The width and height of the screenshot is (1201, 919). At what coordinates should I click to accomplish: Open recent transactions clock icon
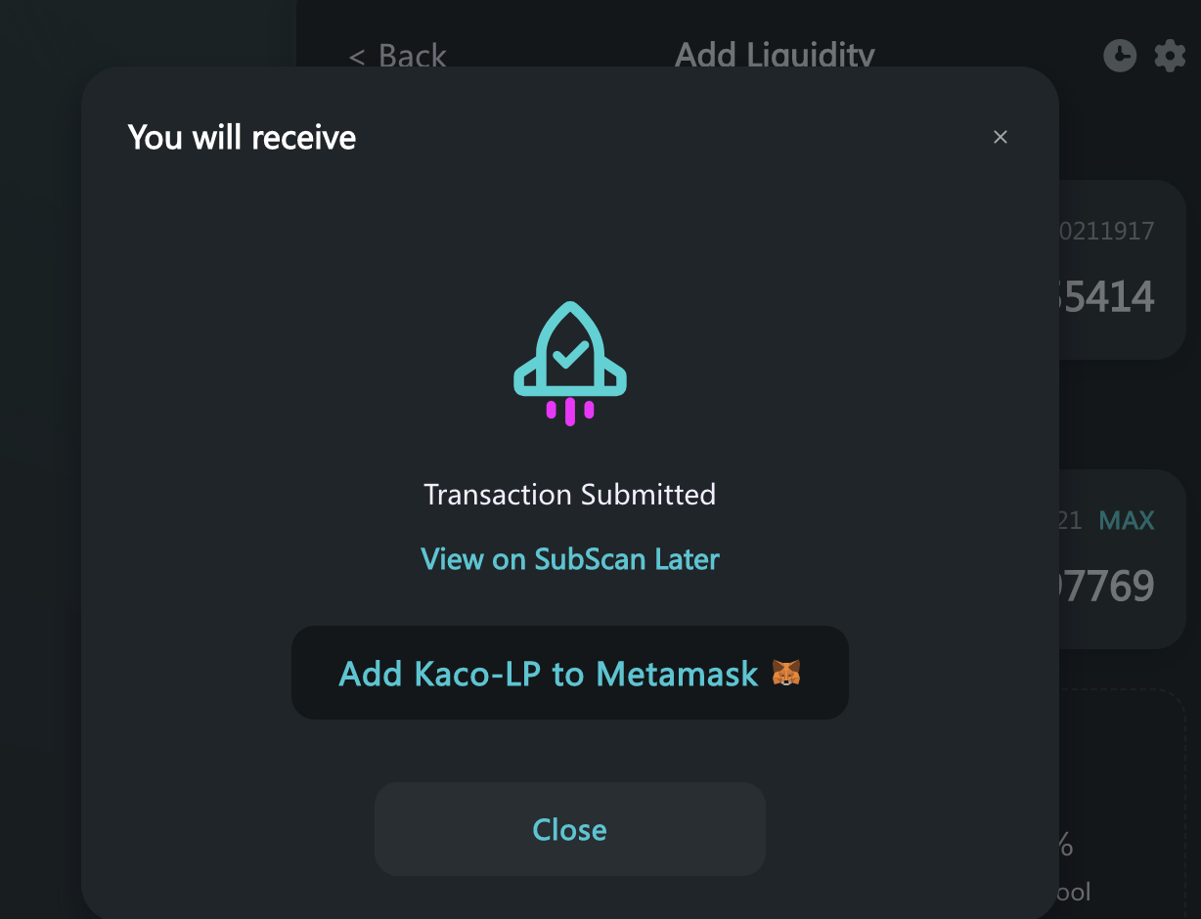(1120, 56)
